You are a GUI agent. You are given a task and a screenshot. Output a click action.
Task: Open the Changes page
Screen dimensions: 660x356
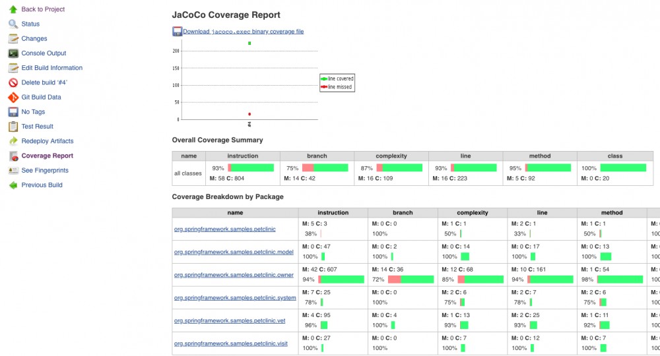pyautogui.click(x=34, y=39)
